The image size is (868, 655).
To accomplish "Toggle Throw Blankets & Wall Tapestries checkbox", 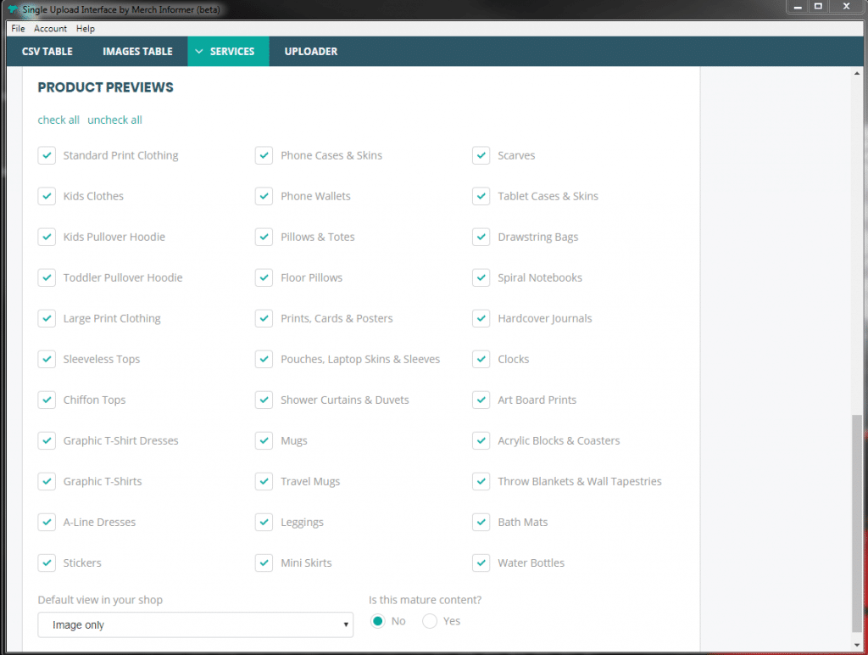I will click(481, 481).
